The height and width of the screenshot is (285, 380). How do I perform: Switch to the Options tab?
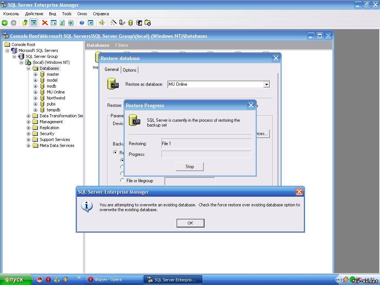pyautogui.click(x=130, y=70)
